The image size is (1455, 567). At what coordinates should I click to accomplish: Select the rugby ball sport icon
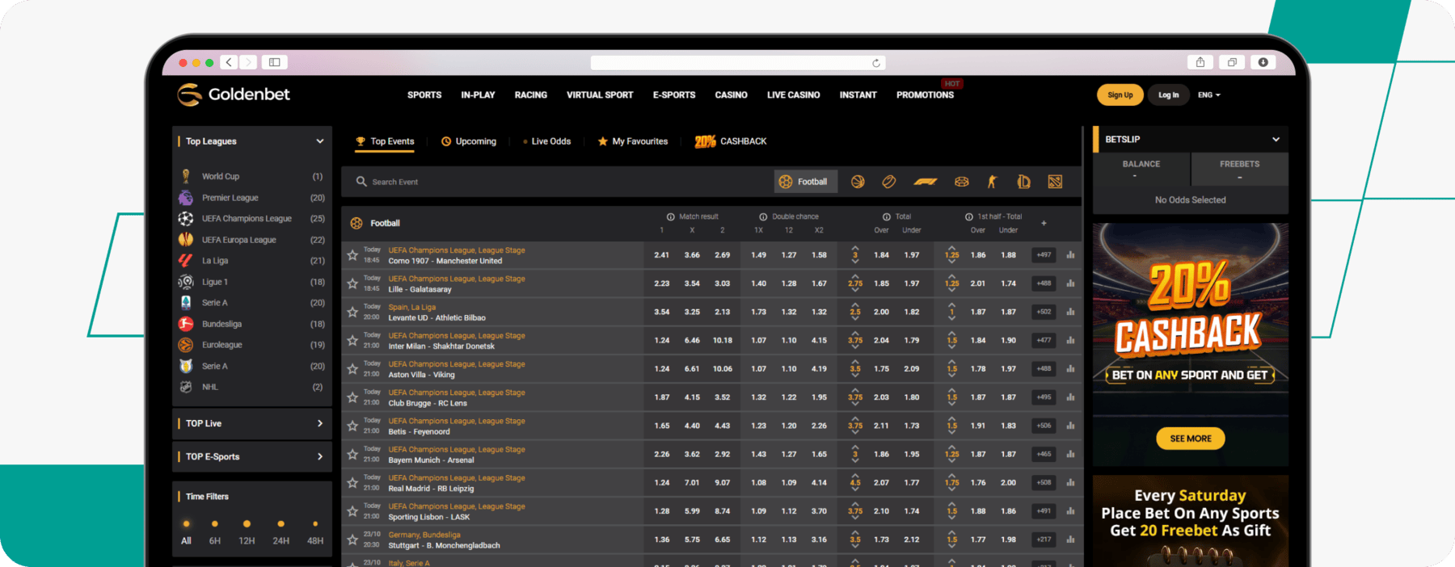click(888, 182)
